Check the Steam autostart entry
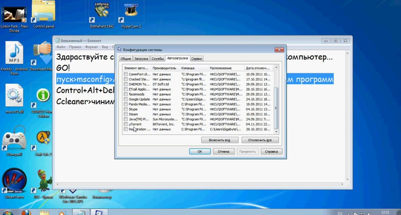Screen dimensions: 401x215 (126, 114)
